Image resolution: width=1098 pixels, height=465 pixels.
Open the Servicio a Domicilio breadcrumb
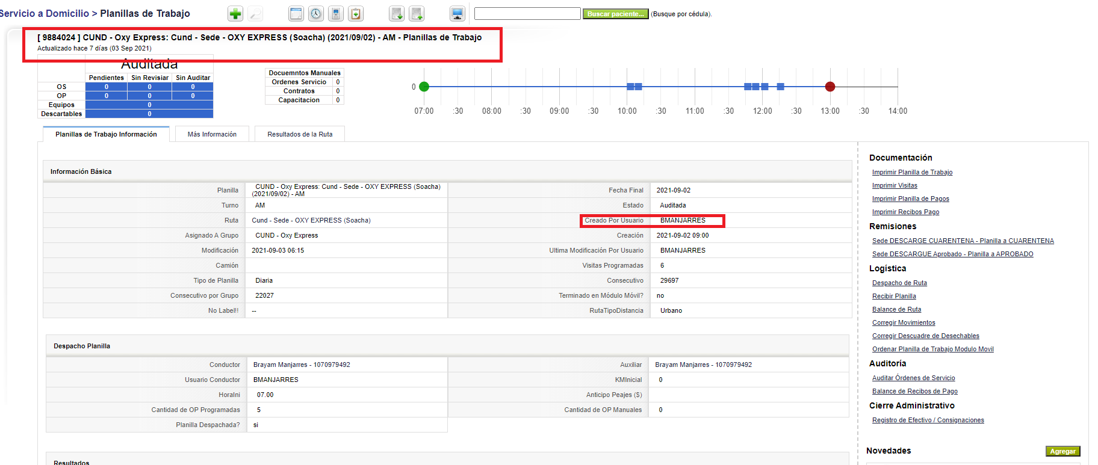pyautogui.click(x=44, y=13)
